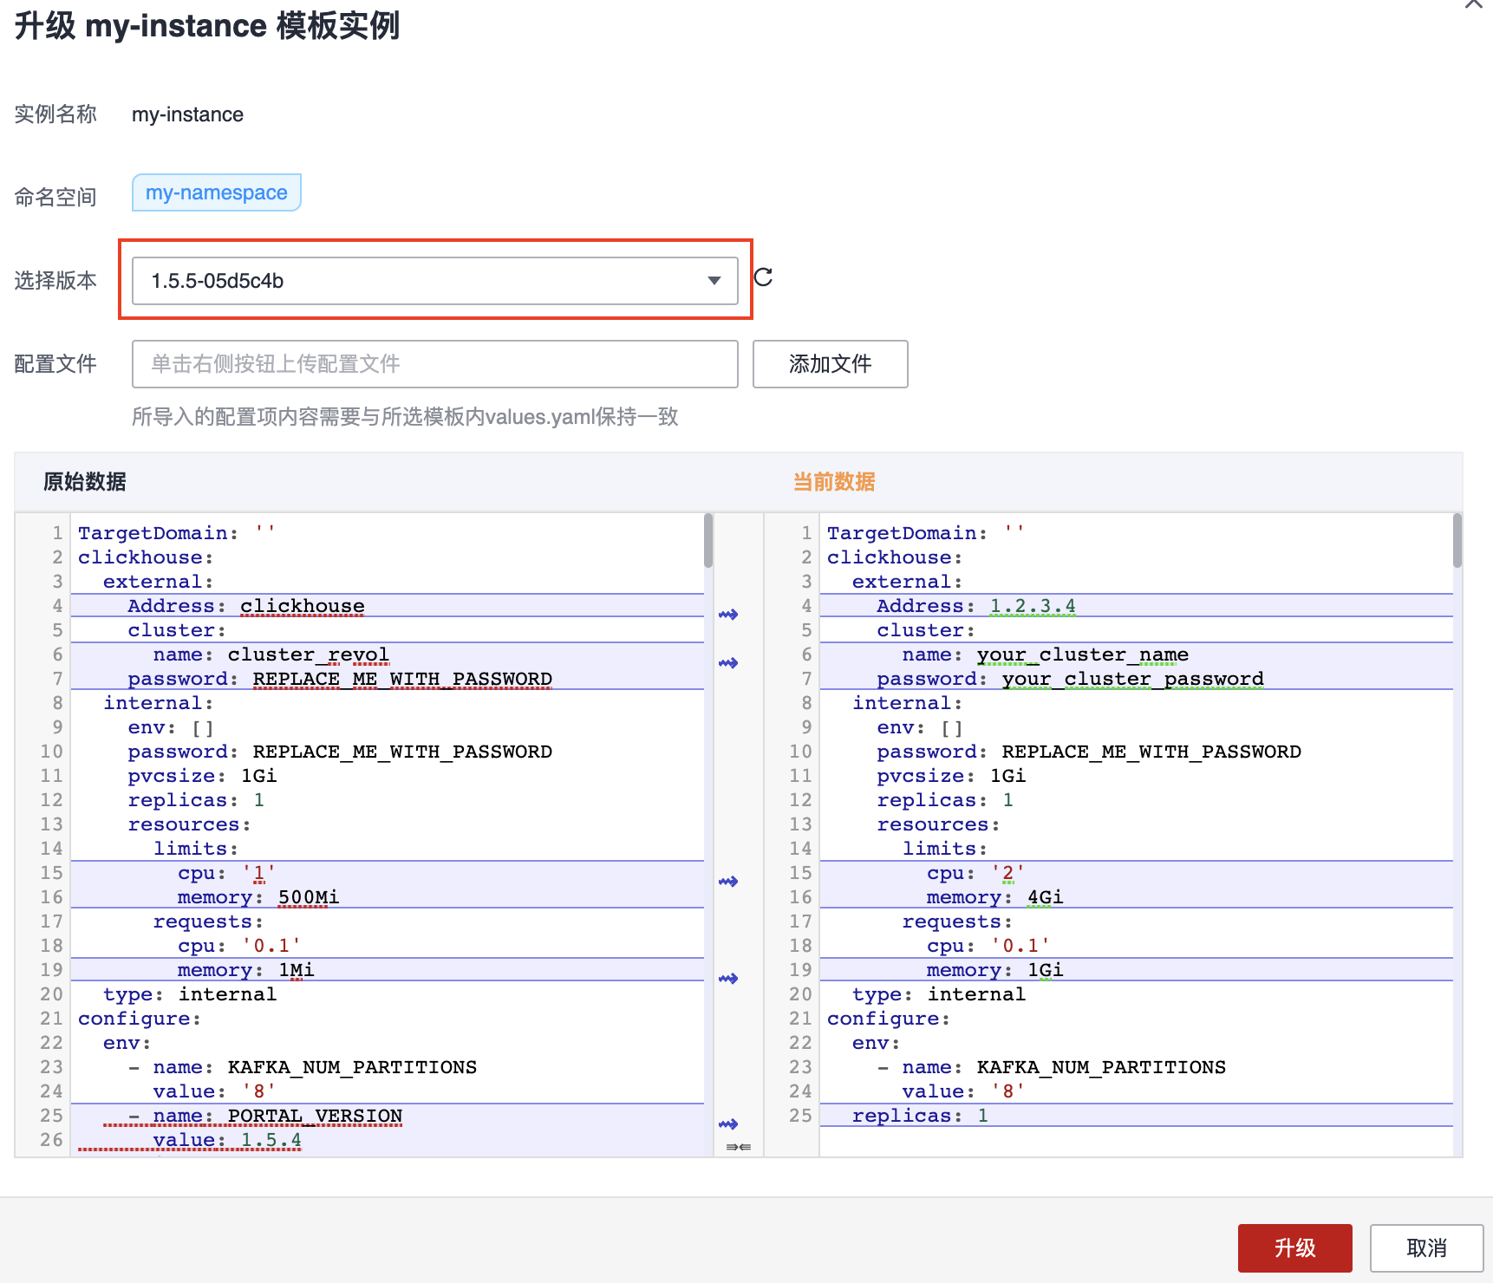Click 'memory: 1Gi' in current data

pos(995,970)
